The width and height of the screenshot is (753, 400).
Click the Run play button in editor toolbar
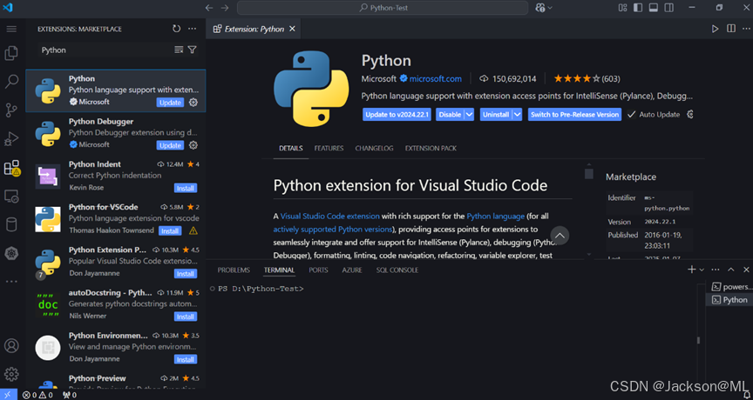click(715, 29)
